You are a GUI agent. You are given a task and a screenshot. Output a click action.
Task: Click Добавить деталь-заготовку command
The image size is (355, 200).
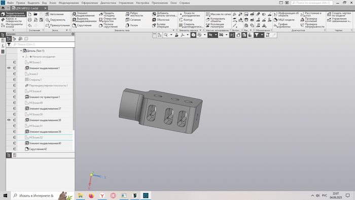[x=164, y=14]
